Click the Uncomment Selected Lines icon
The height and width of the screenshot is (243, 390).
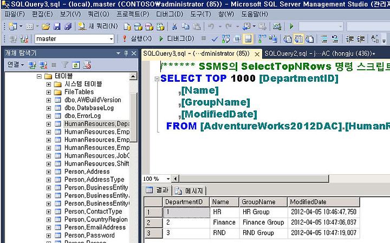pos(335,39)
